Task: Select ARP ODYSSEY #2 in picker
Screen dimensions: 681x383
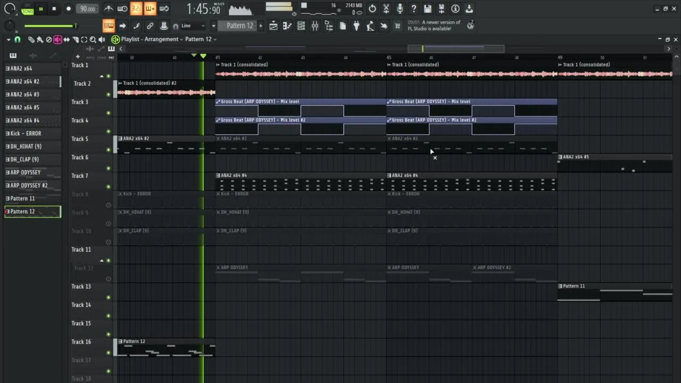Action: (33, 185)
